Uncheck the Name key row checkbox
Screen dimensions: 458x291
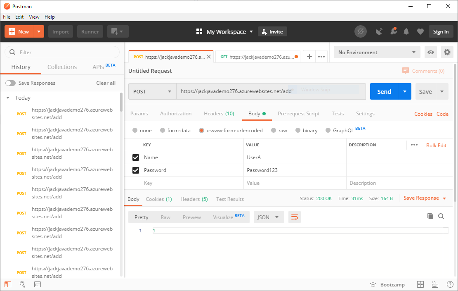(135, 157)
